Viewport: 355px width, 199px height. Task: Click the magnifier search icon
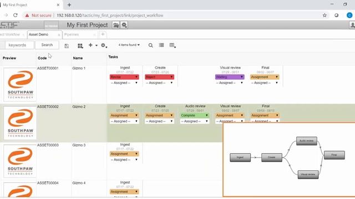pos(150,45)
